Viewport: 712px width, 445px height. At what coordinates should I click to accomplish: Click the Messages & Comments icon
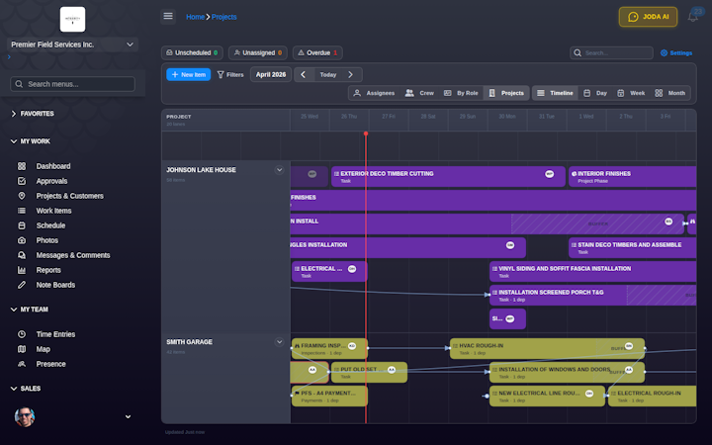(22, 255)
